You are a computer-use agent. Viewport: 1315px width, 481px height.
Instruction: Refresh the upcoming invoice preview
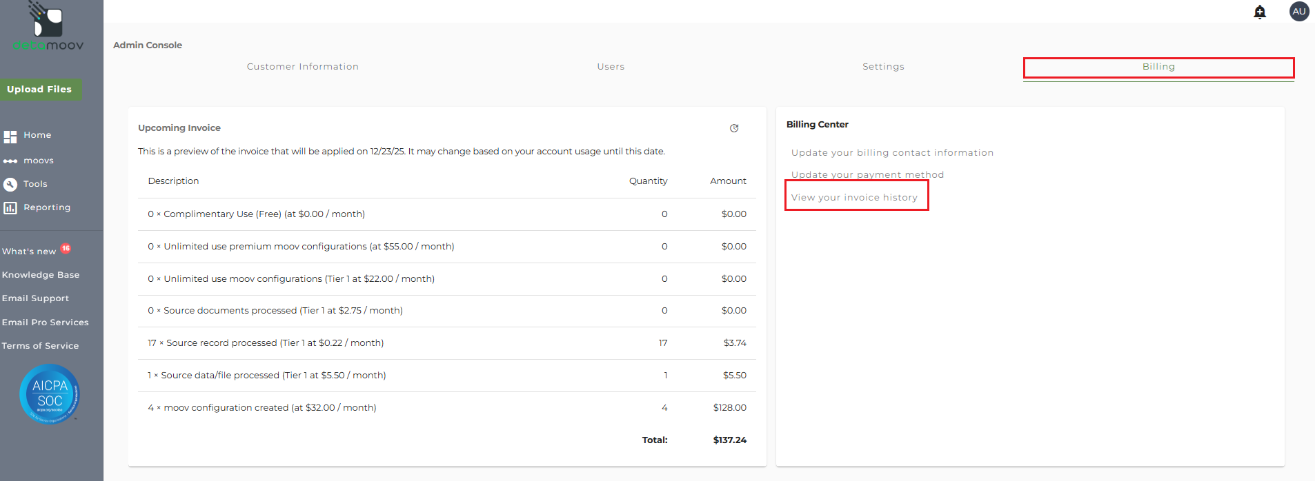pos(734,128)
